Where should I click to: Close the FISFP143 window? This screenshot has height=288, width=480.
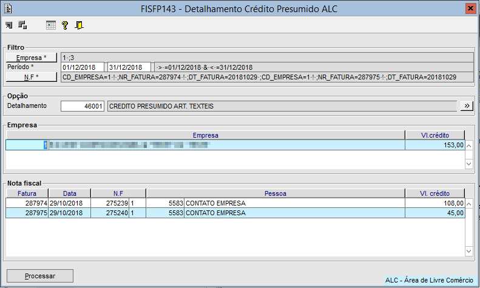pyautogui.click(x=470, y=8)
